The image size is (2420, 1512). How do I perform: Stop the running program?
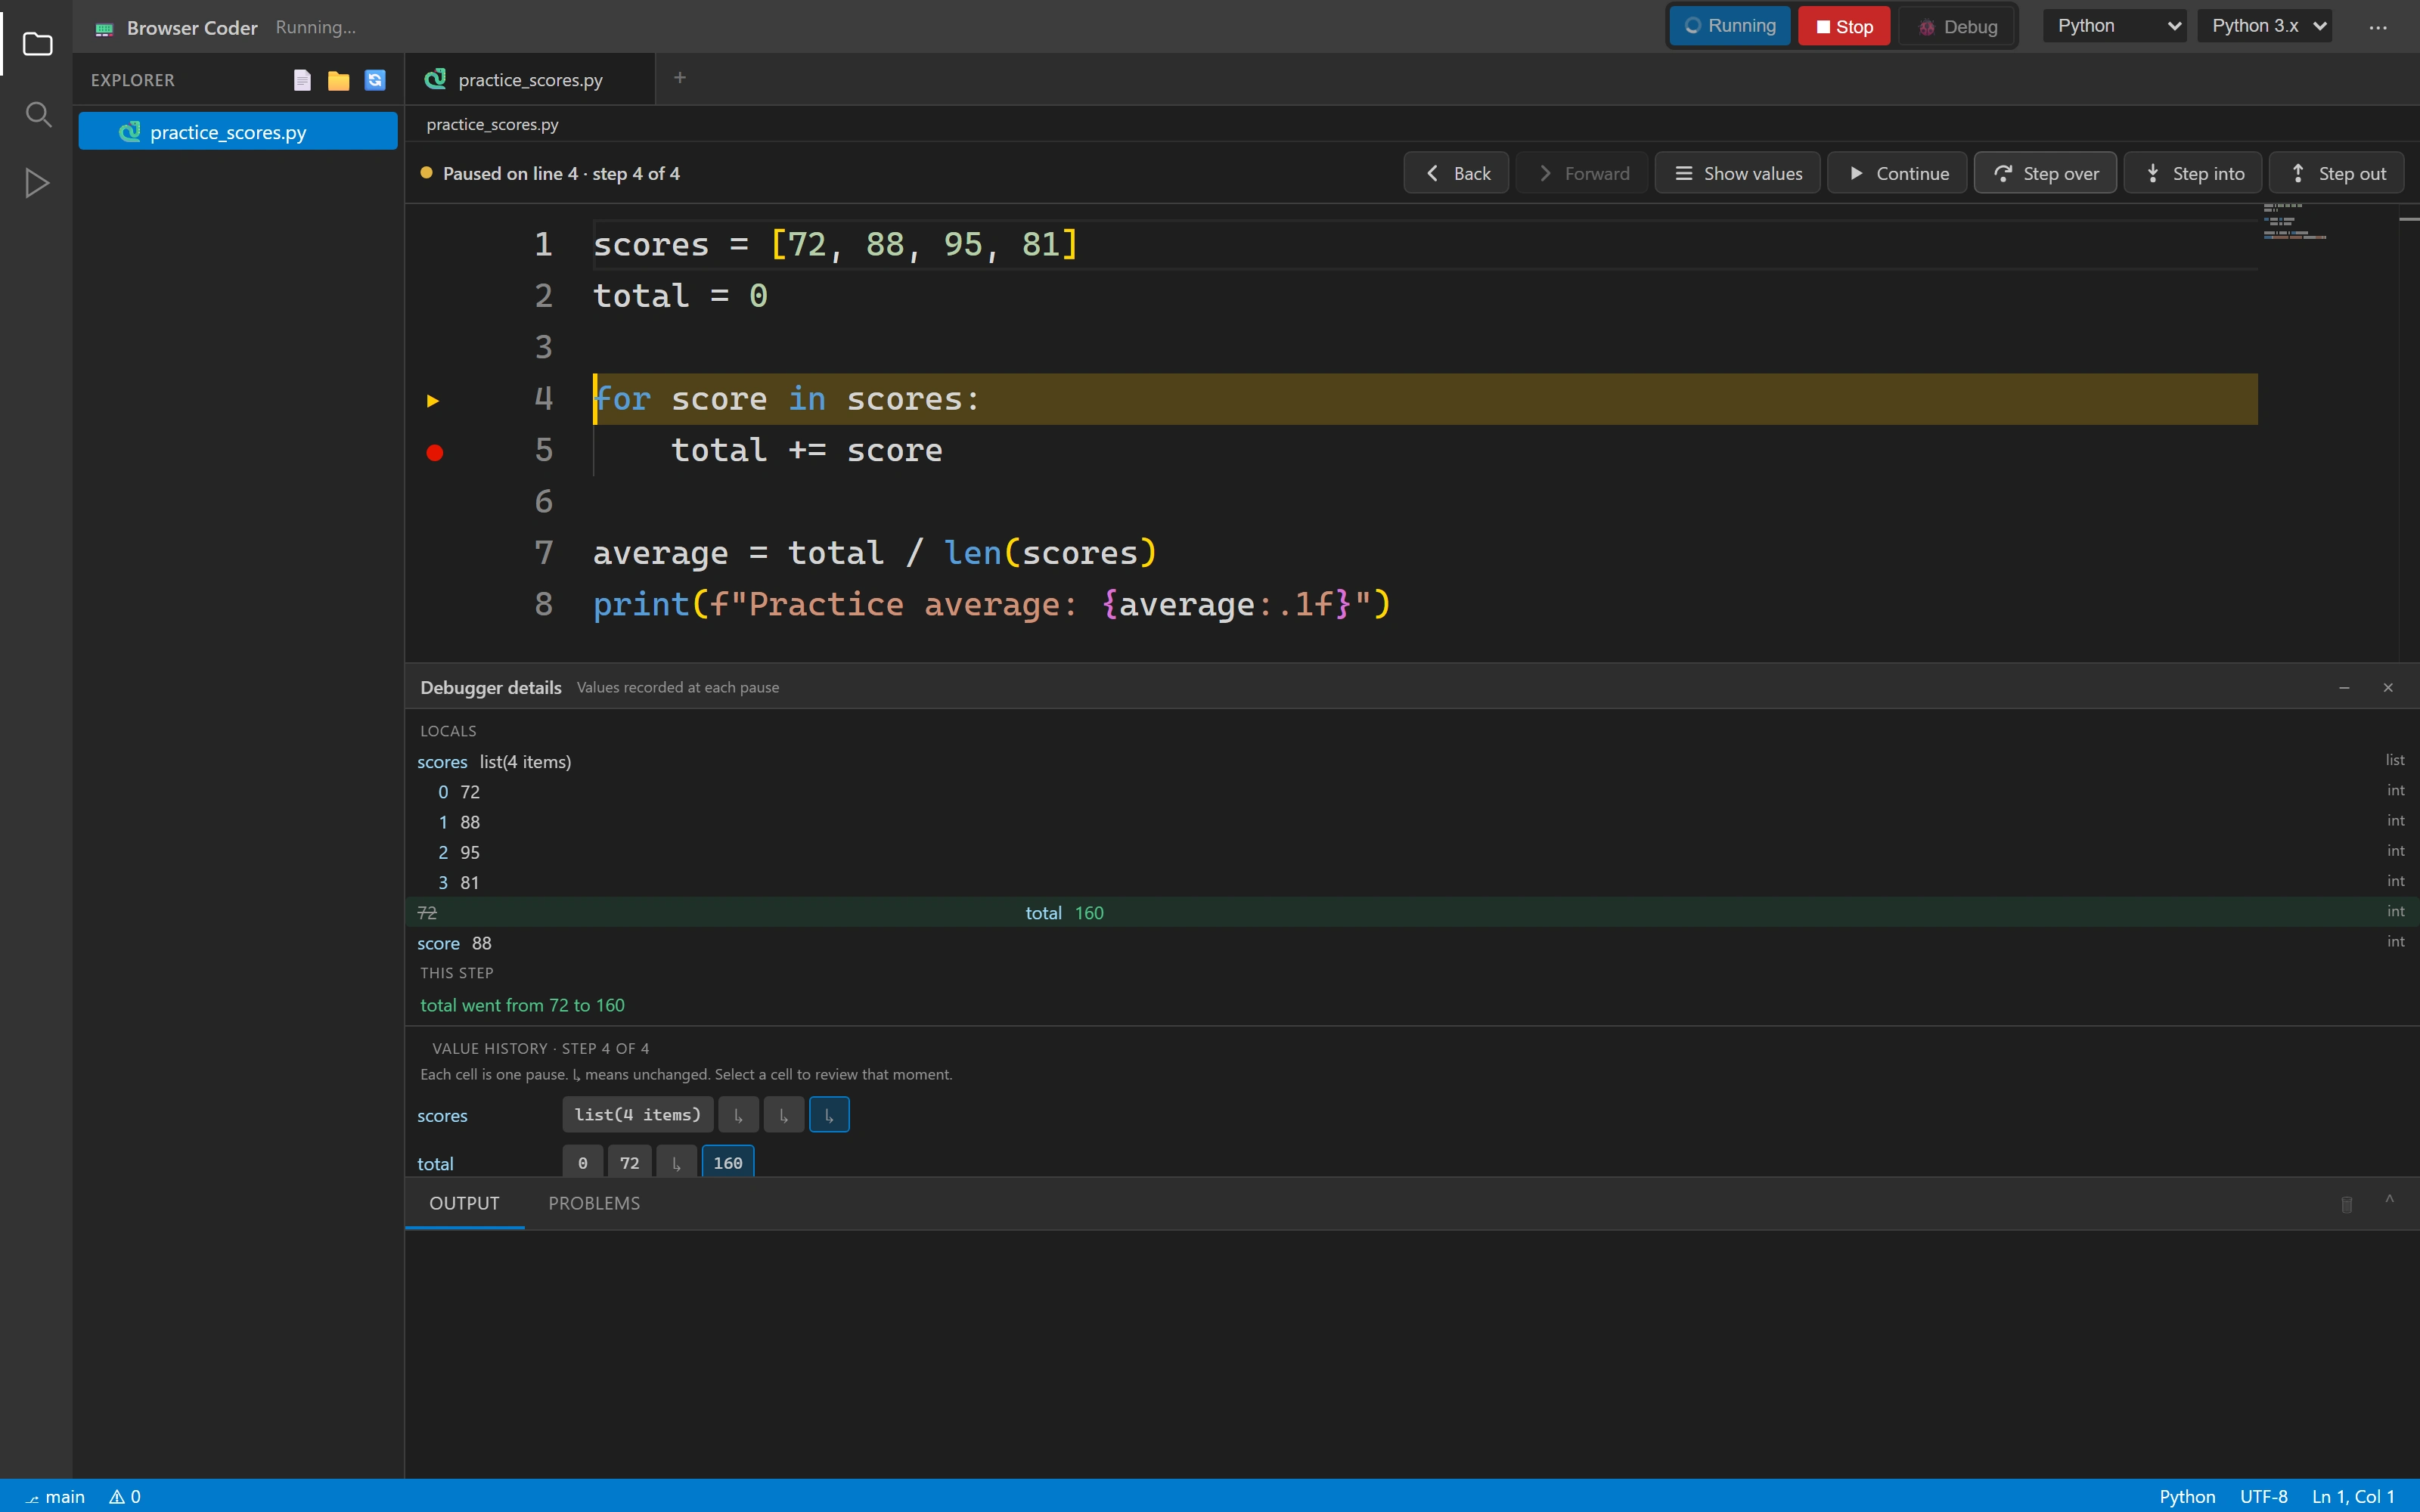pyautogui.click(x=1844, y=27)
